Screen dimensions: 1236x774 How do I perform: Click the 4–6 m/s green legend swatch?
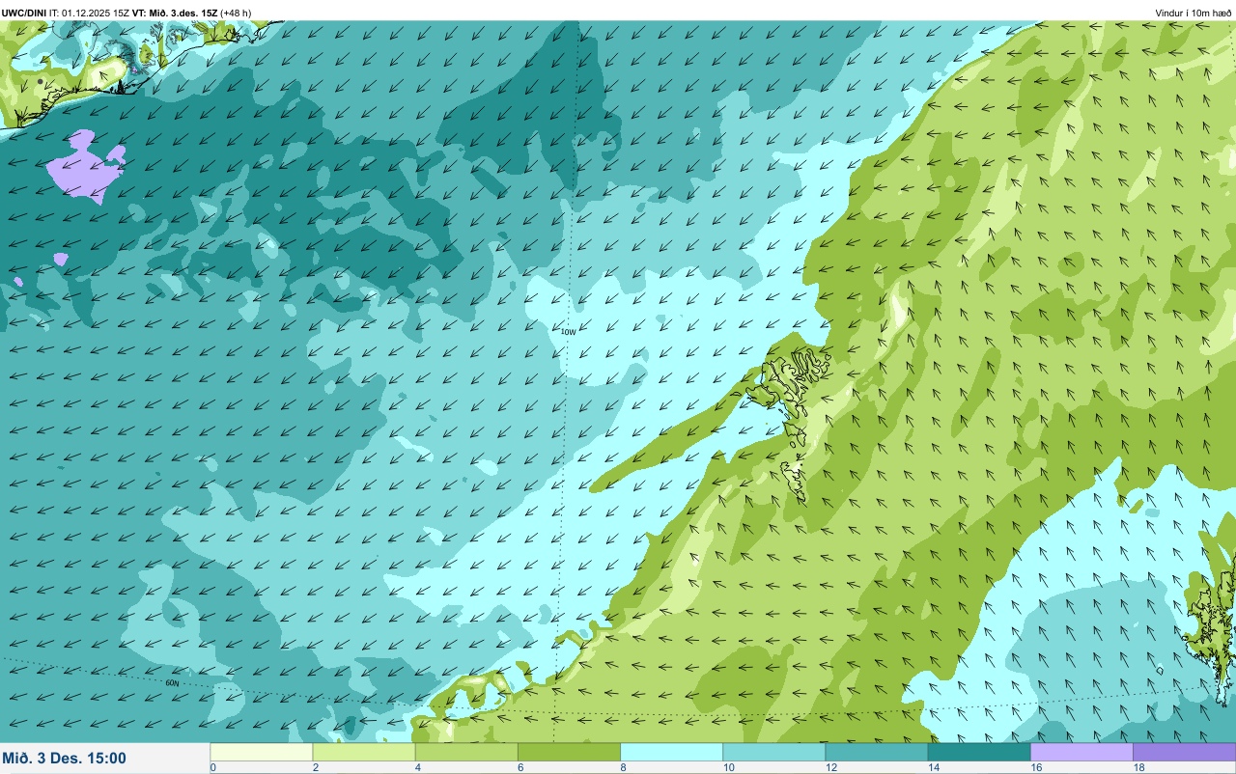pyautogui.click(x=466, y=752)
